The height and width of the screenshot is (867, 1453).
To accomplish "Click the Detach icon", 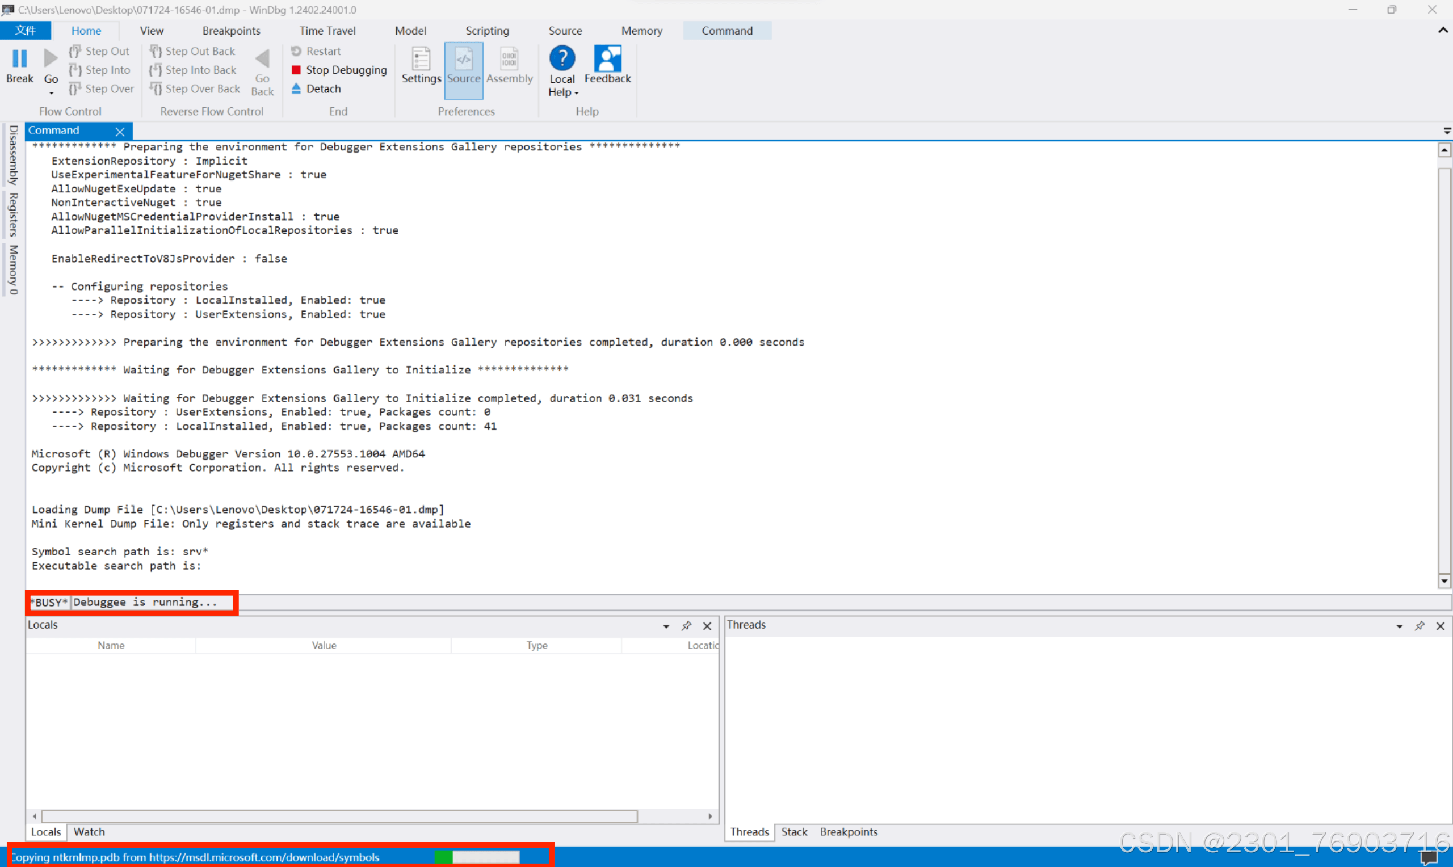I will pyautogui.click(x=296, y=89).
